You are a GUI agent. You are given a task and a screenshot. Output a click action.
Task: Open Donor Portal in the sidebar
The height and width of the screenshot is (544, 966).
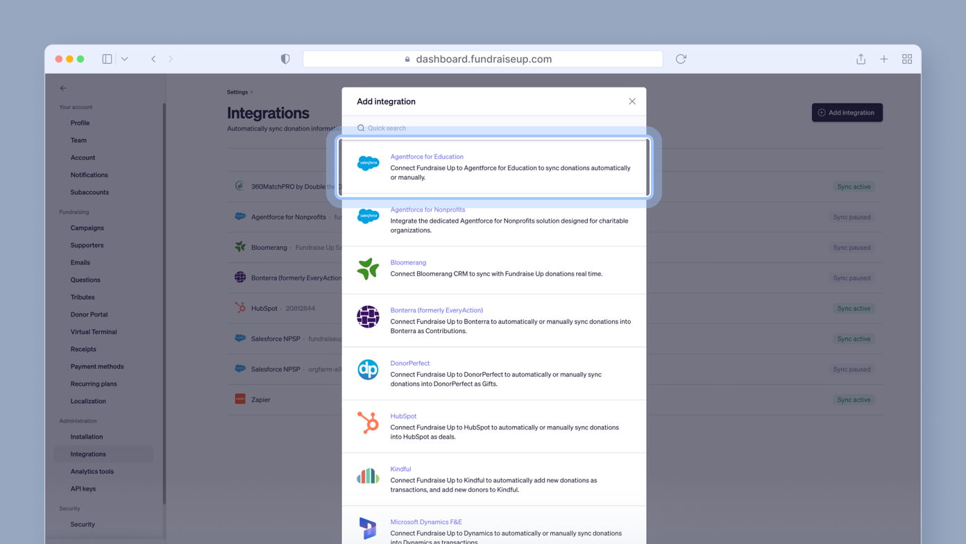click(x=89, y=314)
